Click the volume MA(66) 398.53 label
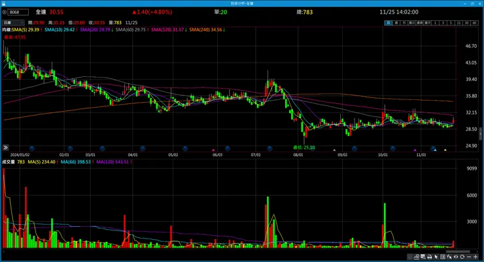This screenshot has width=484, height=262. 77,162
